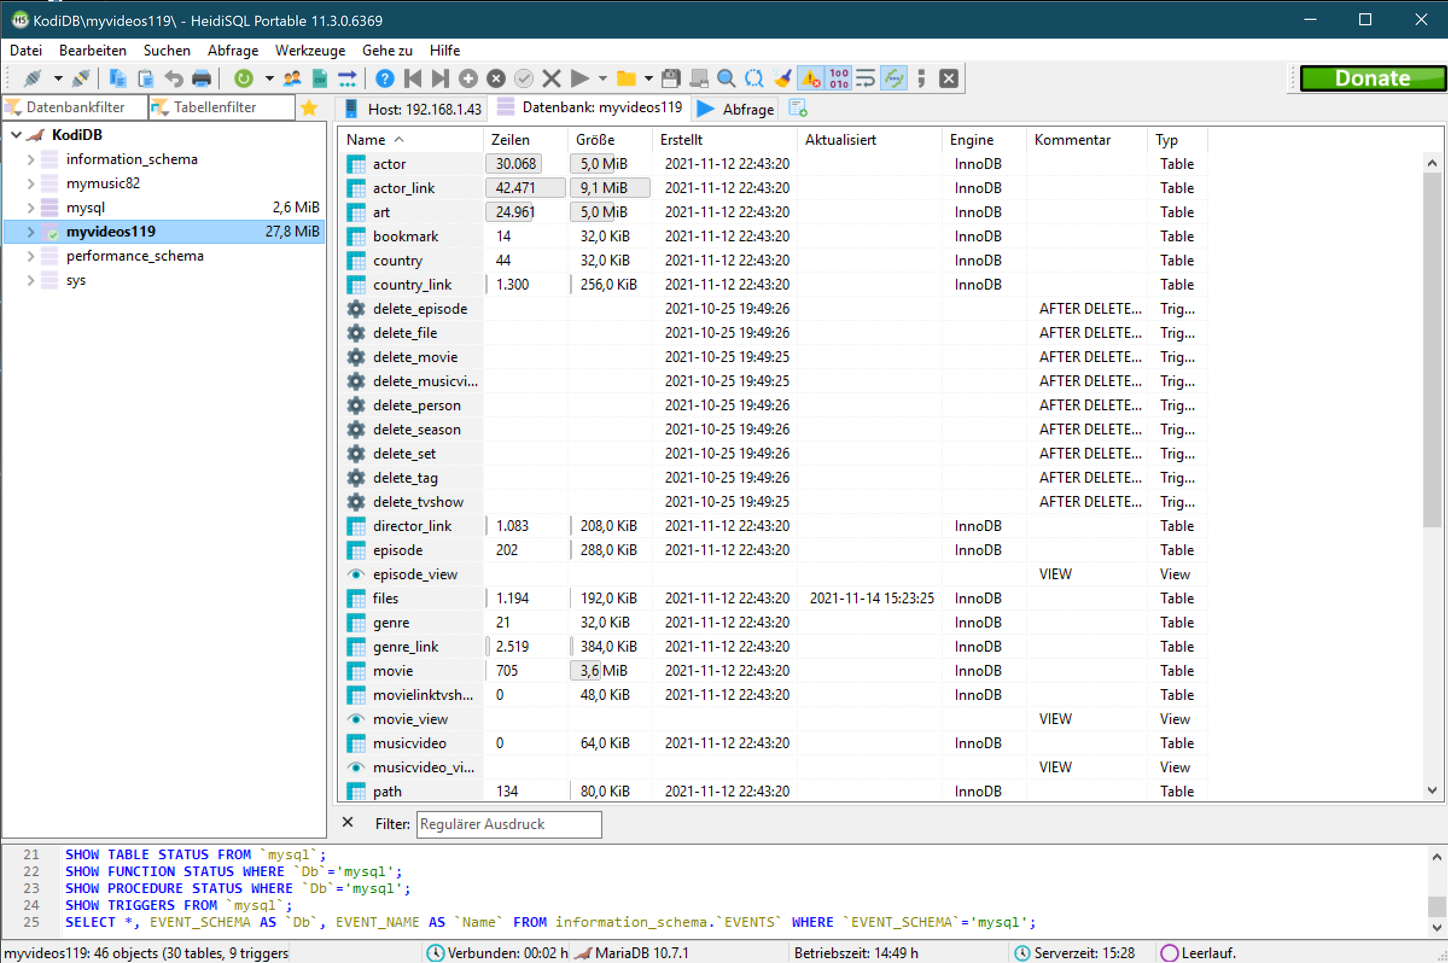The image size is (1448, 963).
Task: Click the new query tab icon
Action: [797, 109]
